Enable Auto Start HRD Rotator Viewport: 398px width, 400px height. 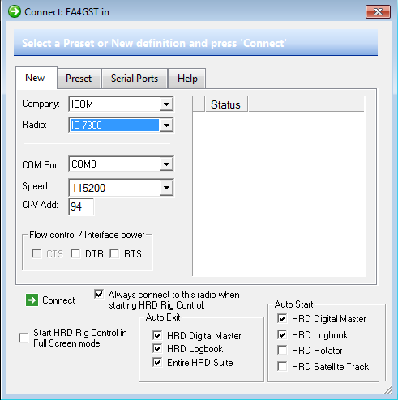coord(282,351)
